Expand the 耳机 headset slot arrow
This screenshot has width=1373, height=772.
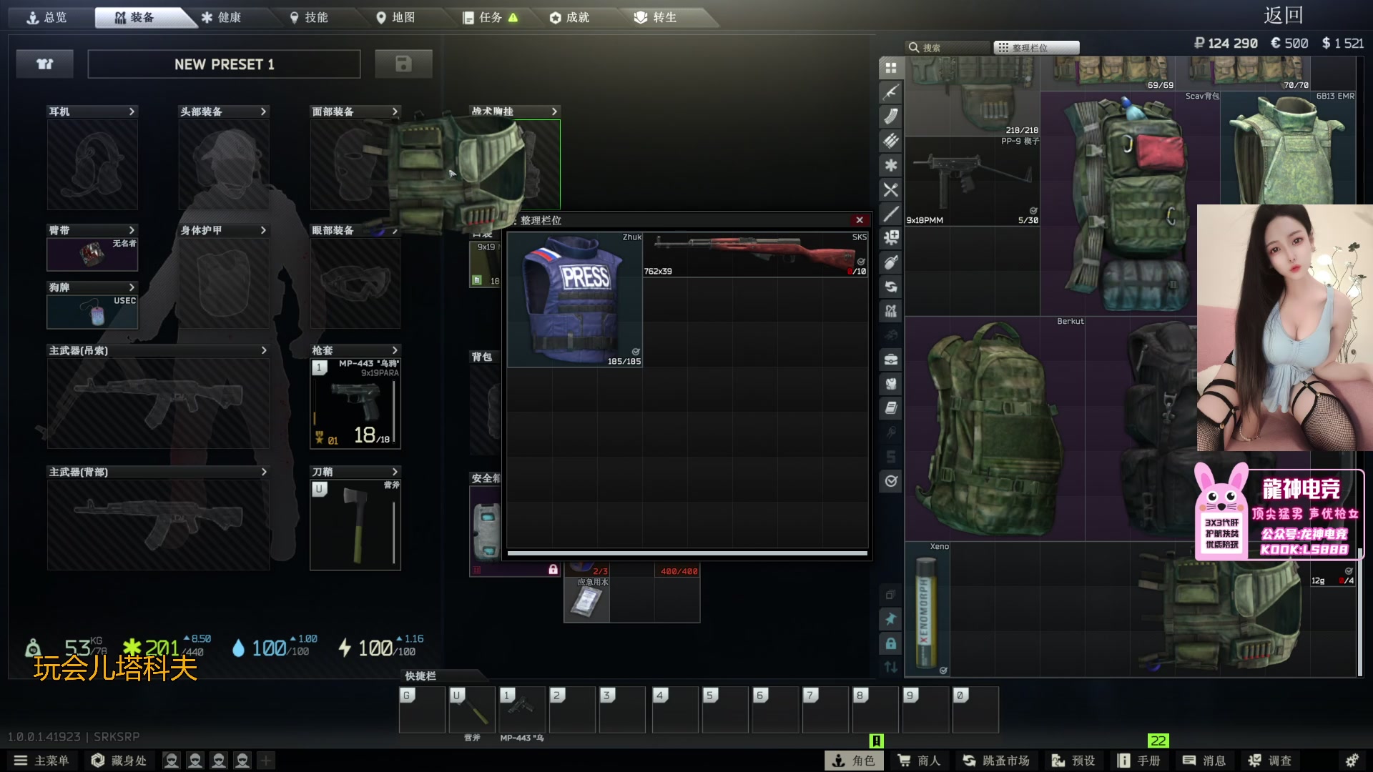132,112
